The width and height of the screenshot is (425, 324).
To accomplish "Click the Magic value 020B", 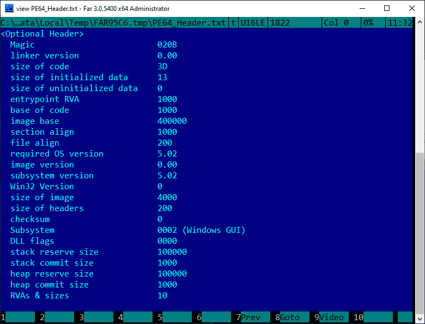I will coord(167,45).
